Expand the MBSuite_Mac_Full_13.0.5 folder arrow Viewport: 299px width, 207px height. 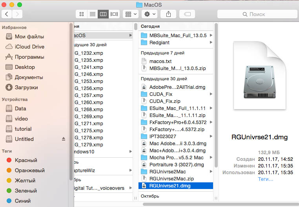[x=211, y=35]
